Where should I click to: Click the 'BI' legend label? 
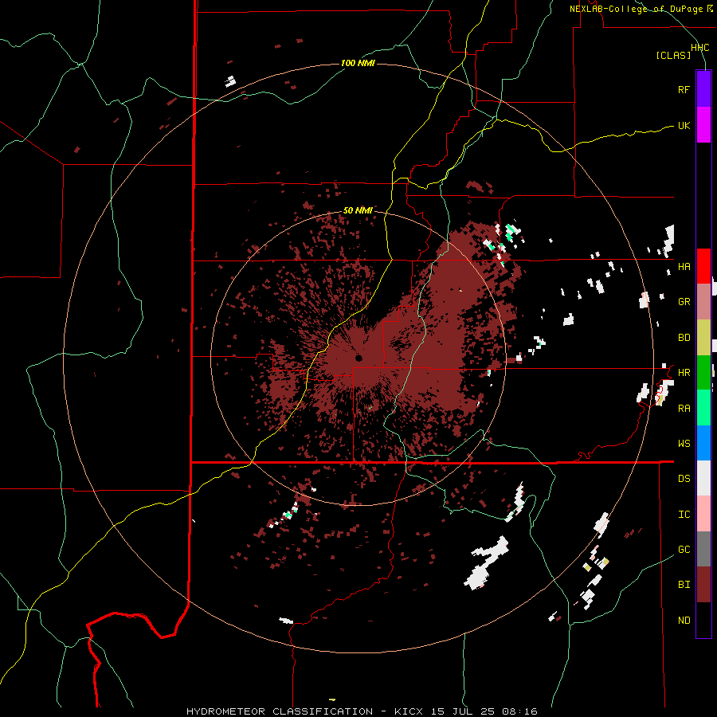pyautogui.click(x=684, y=585)
